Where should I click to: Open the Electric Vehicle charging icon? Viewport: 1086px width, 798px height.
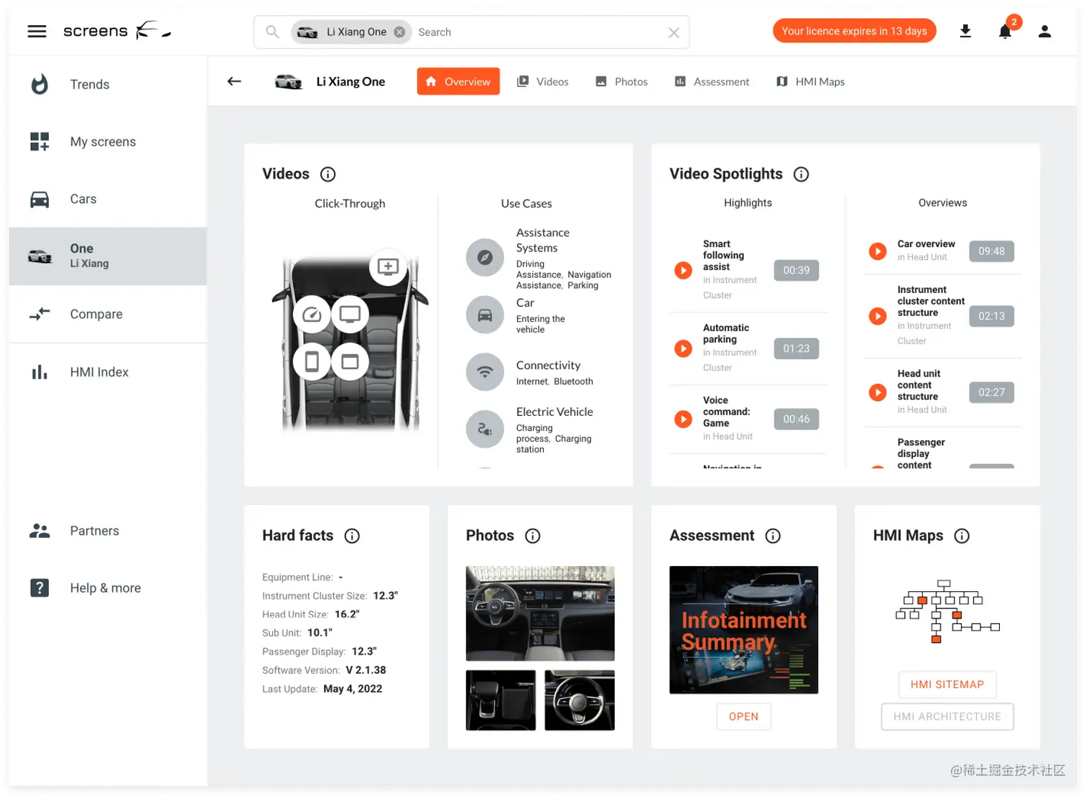click(485, 430)
